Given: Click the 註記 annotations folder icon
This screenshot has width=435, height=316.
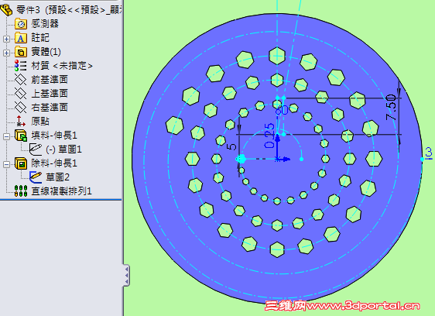Looking at the screenshot, I should coord(21,38).
